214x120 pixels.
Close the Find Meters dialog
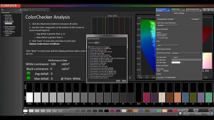(126, 36)
